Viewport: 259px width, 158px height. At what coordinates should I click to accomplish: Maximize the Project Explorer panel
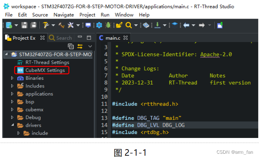coord(89,38)
